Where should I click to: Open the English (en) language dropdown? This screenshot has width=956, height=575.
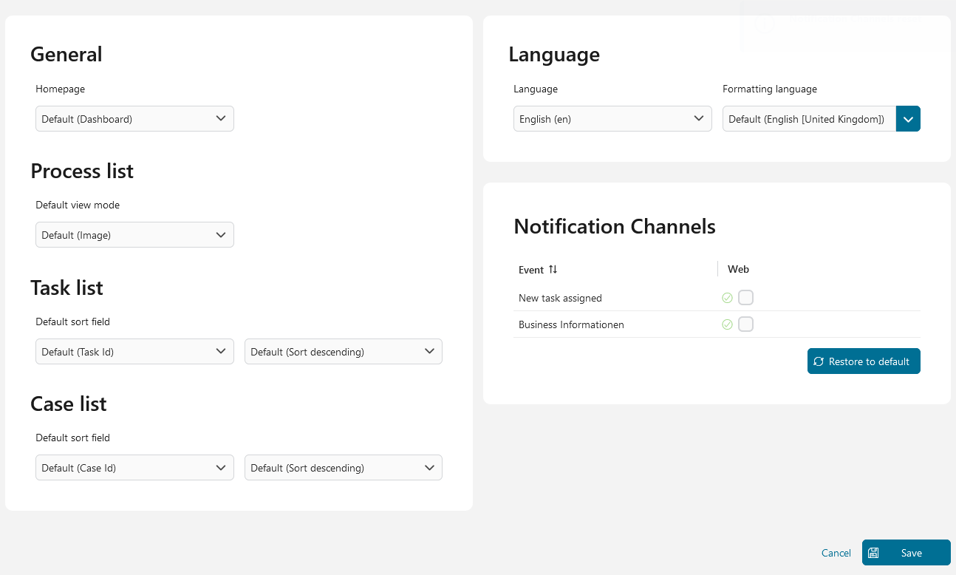click(x=612, y=118)
